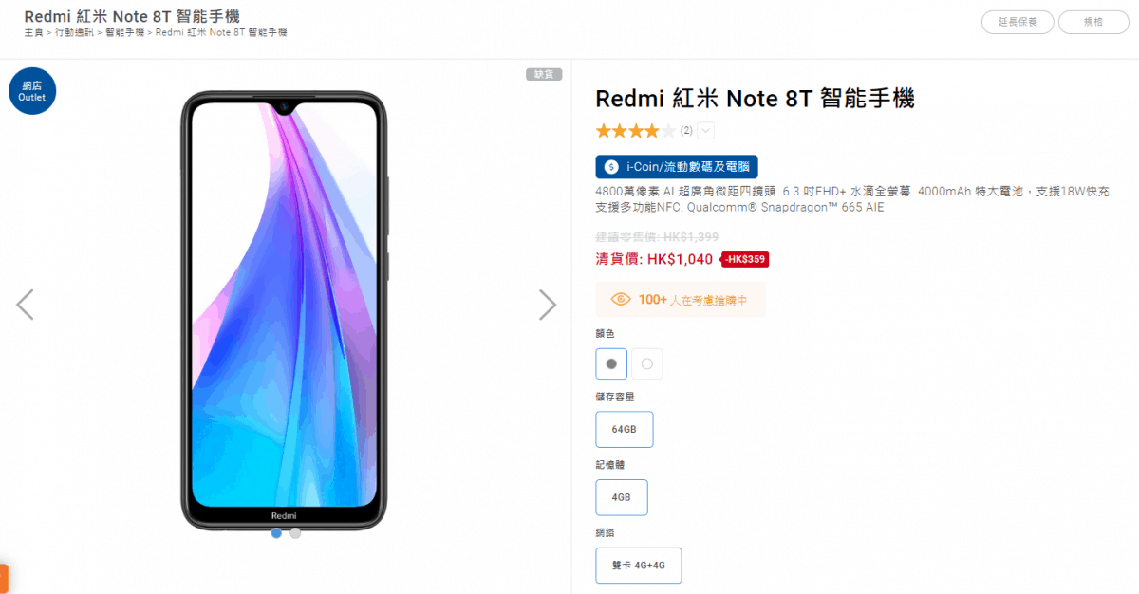Click the 規格 specifications button
Viewport: 1139px width, 594px height.
coord(1093,22)
